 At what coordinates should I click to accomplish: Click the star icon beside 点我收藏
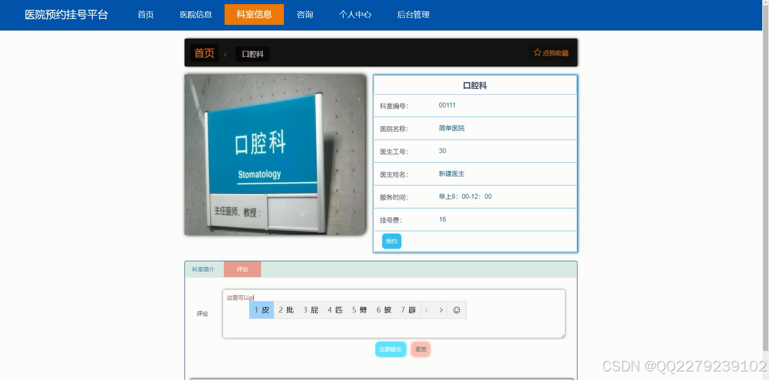point(537,52)
